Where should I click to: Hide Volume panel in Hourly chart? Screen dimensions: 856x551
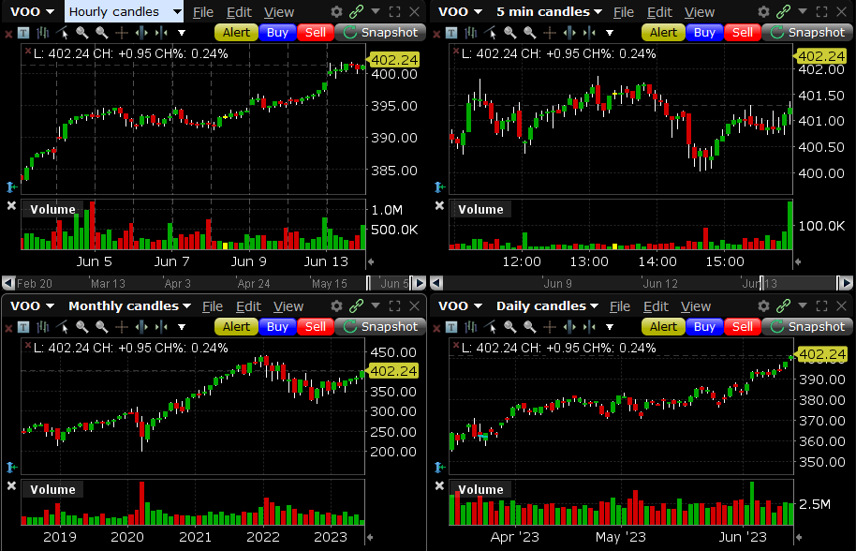pyautogui.click(x=11, y=206)
